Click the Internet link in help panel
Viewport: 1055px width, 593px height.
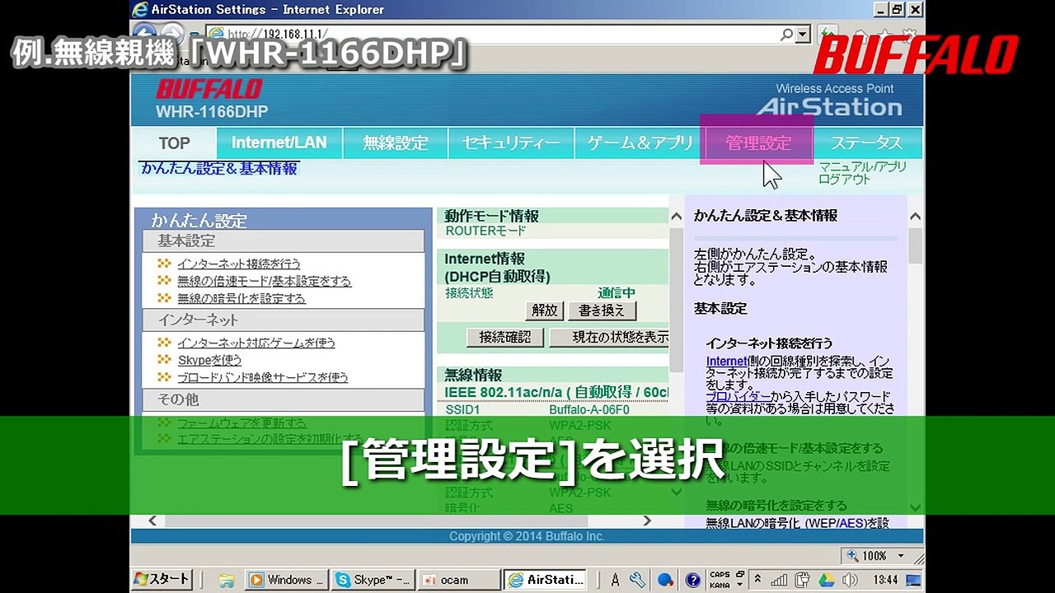726,362
